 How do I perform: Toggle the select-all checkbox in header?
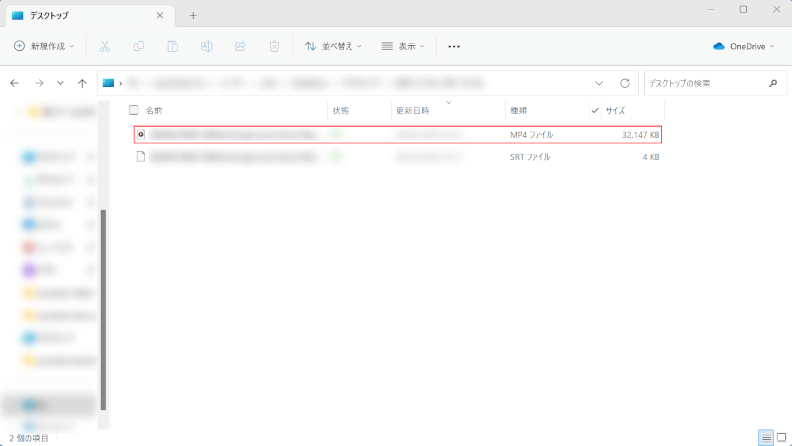(133, 110)
